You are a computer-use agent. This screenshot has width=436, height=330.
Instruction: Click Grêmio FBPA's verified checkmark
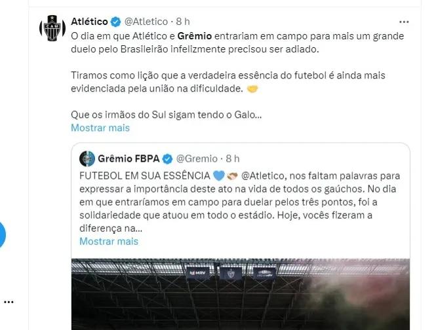point(167,159)
